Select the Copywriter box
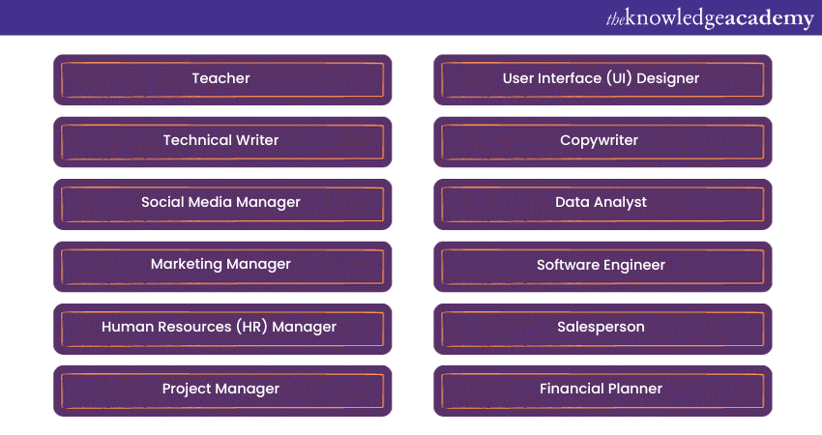Image resolution: width=822 pixels, height=435 pixels. pos(602,140)
